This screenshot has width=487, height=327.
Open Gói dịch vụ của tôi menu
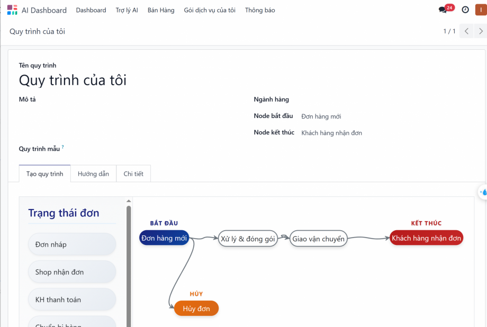210,10
